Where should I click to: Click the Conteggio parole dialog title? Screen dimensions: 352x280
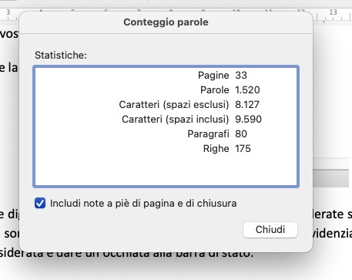tap(166, 22)
